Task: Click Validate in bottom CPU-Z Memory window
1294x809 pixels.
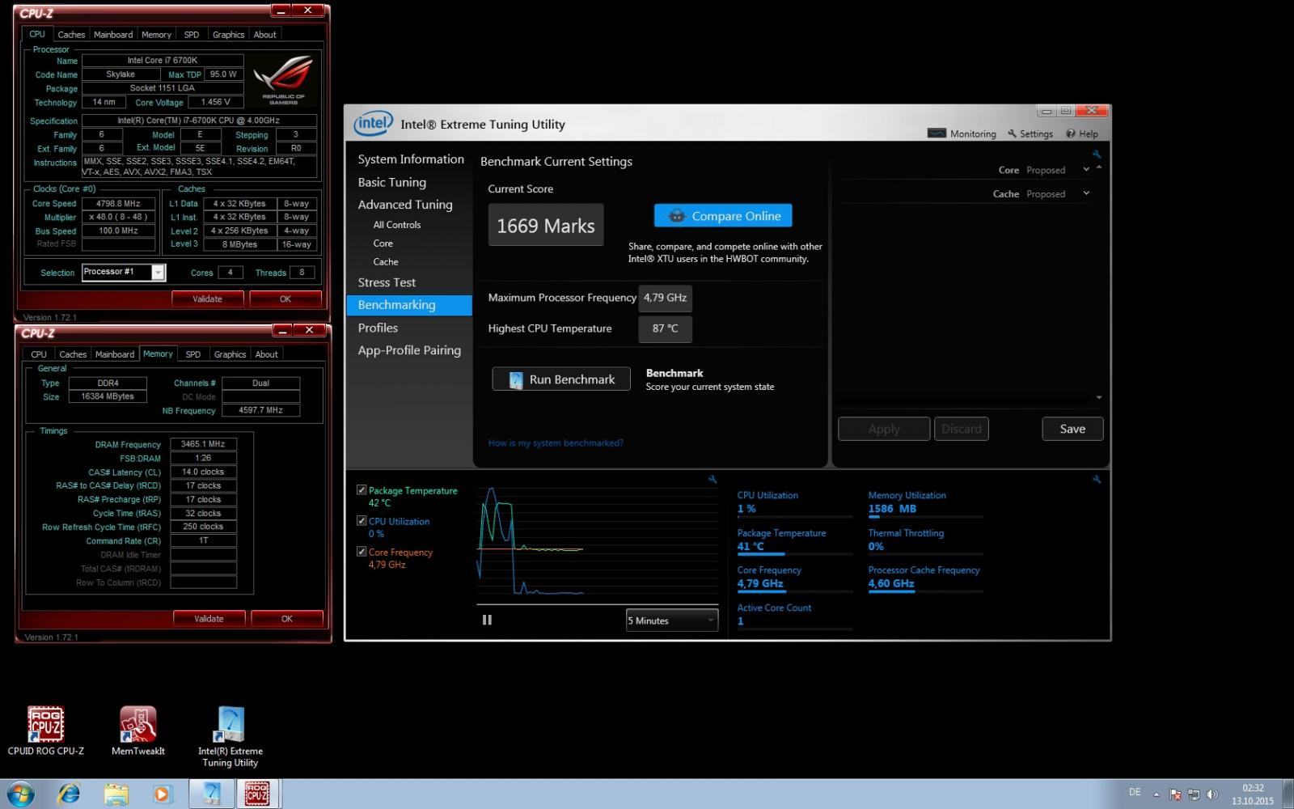Action: (209, 618)
